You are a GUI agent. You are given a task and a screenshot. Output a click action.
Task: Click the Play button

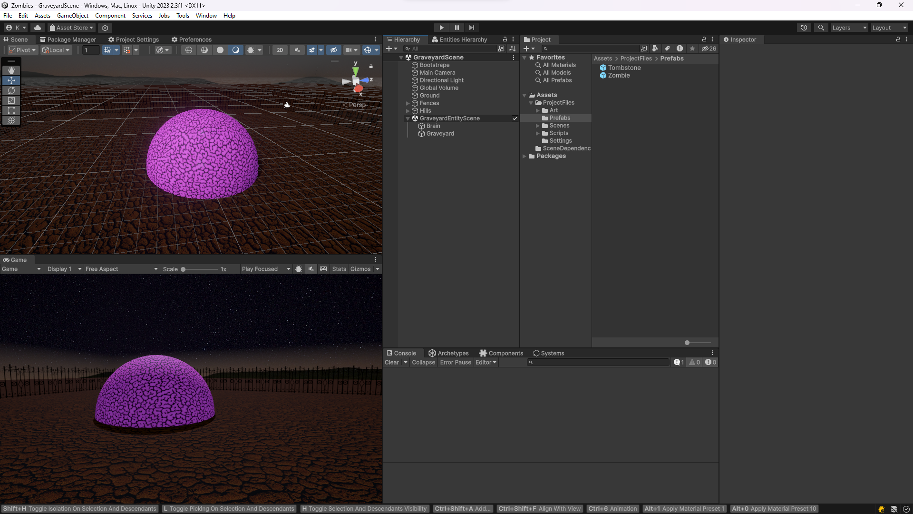[441, 28]
